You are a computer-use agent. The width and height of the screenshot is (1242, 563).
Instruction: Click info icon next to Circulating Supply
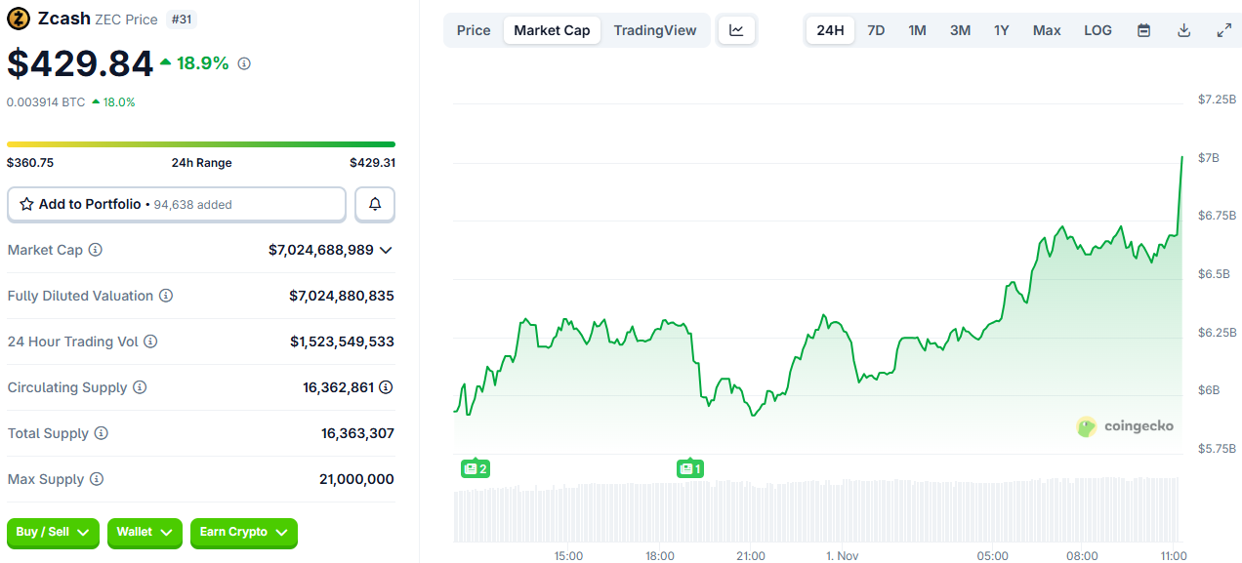coord(140,388)
